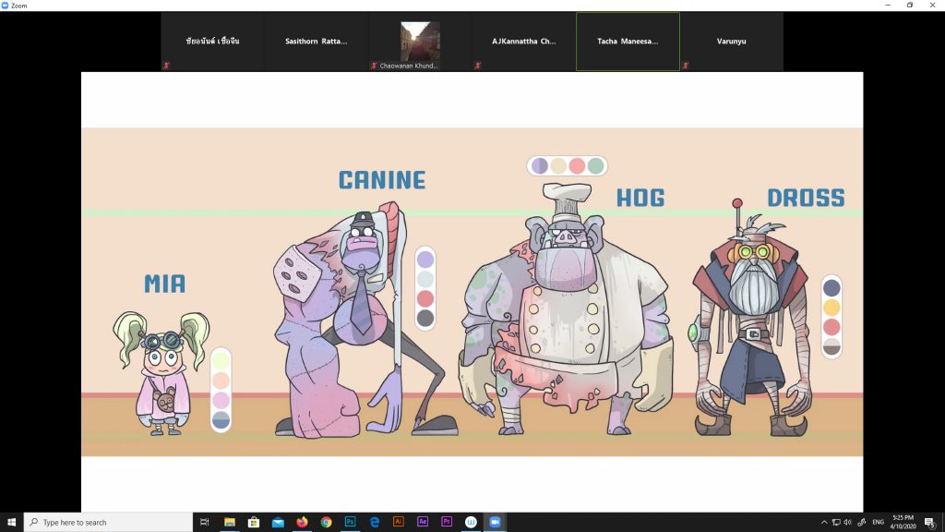The image size is (945, 532).
Task: Open Task View on the taskbar
Action: pyautogui.click(x=205, y=522)
